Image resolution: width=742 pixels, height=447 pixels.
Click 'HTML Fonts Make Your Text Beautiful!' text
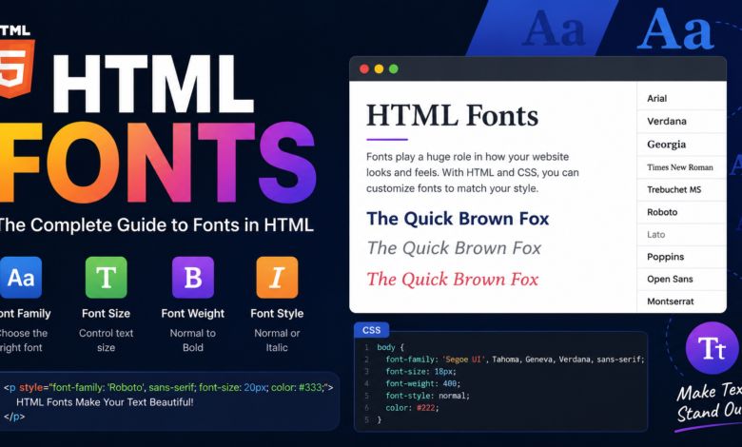105,402
